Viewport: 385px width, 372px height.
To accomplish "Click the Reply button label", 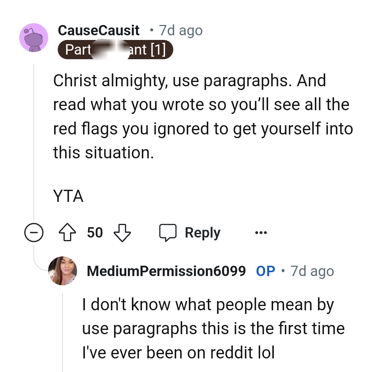I will tap(202, 232).
